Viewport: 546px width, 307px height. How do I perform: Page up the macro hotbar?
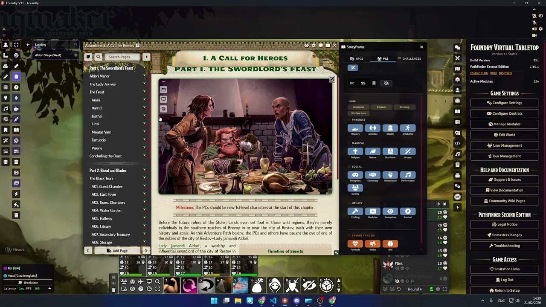(x=339, y=281)
